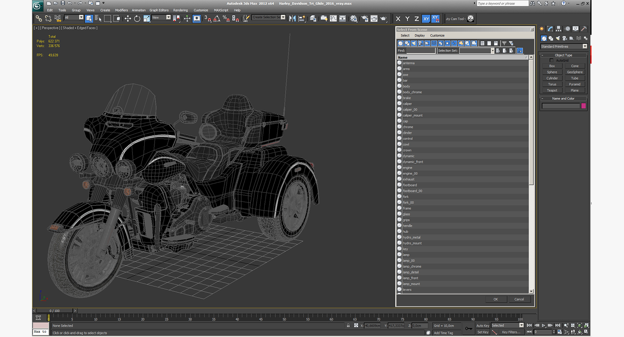Click the Set Key large key icon
Viewport: 624px width, 337px height.
(468, 329)
